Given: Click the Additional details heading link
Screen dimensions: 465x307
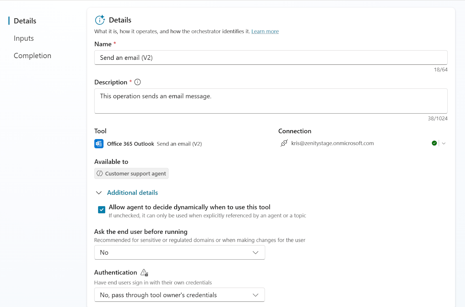Looking at the screenshot, I should (133, 193).
